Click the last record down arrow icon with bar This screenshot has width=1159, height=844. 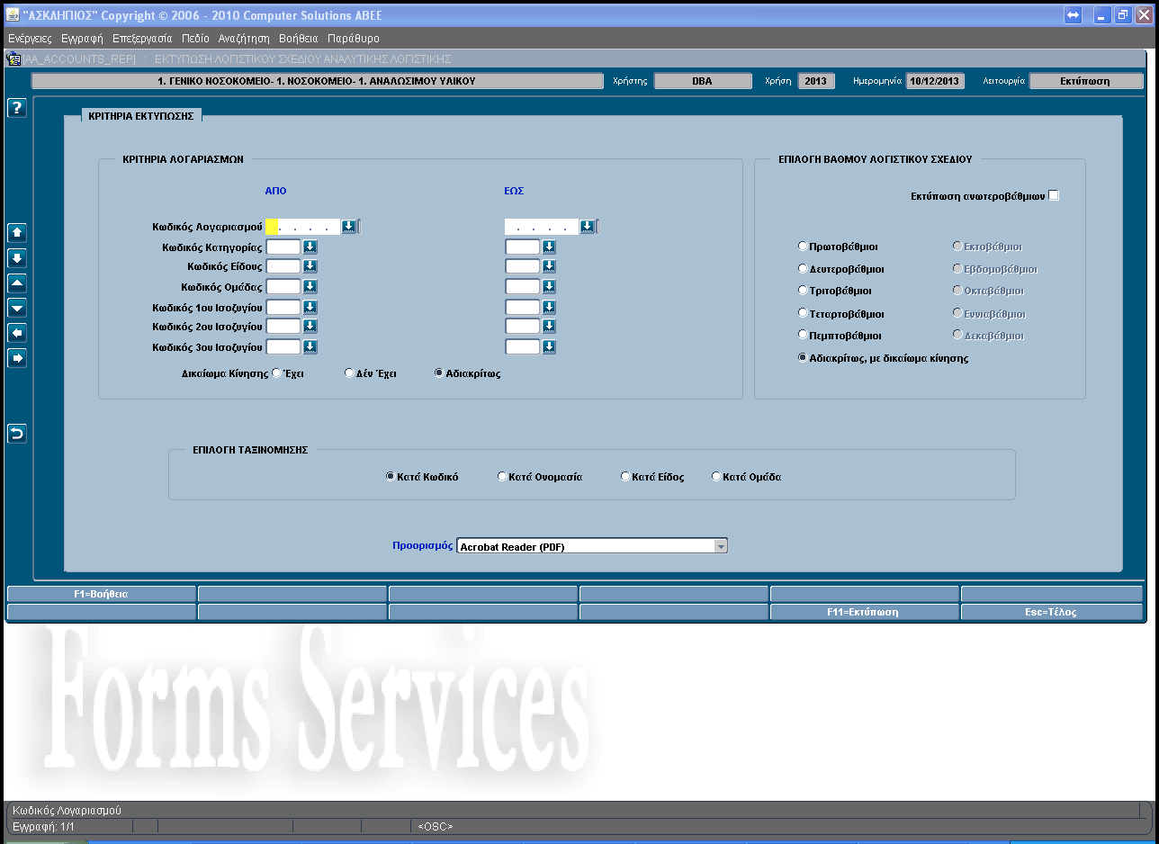click(x=17, y=257)
